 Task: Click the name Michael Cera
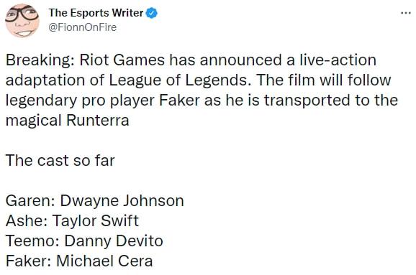[104, 261]
